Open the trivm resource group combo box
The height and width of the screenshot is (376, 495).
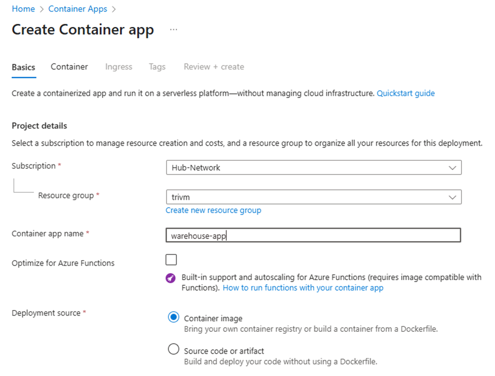pos(314,197)
